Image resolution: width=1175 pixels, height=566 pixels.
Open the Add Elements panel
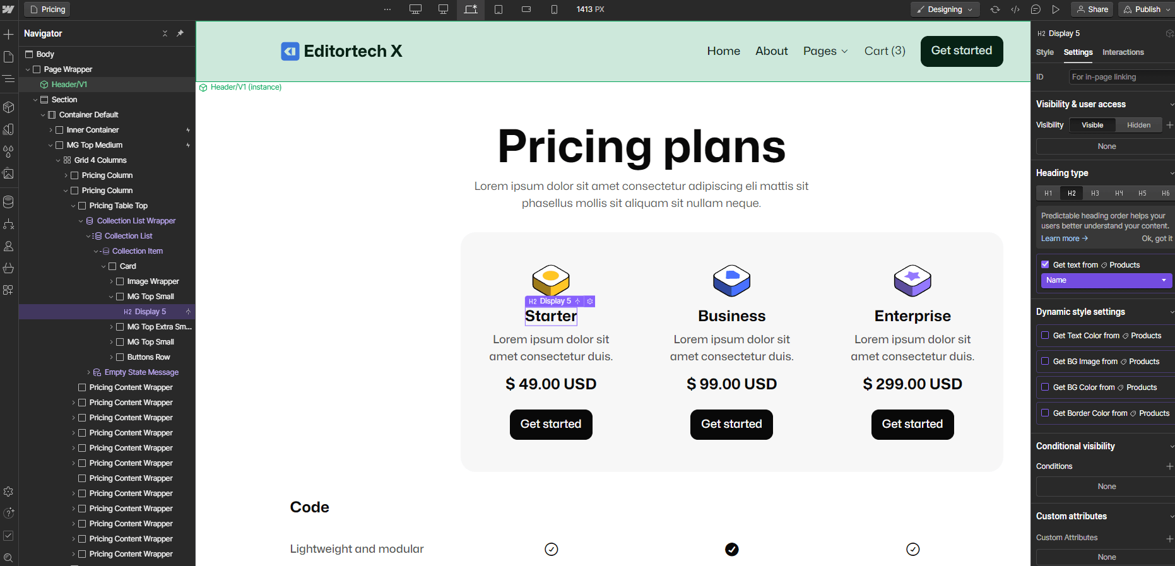point(9,35)
